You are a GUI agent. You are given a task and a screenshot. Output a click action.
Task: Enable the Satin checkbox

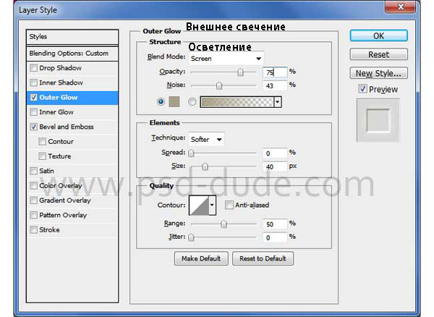pos(33,171)
